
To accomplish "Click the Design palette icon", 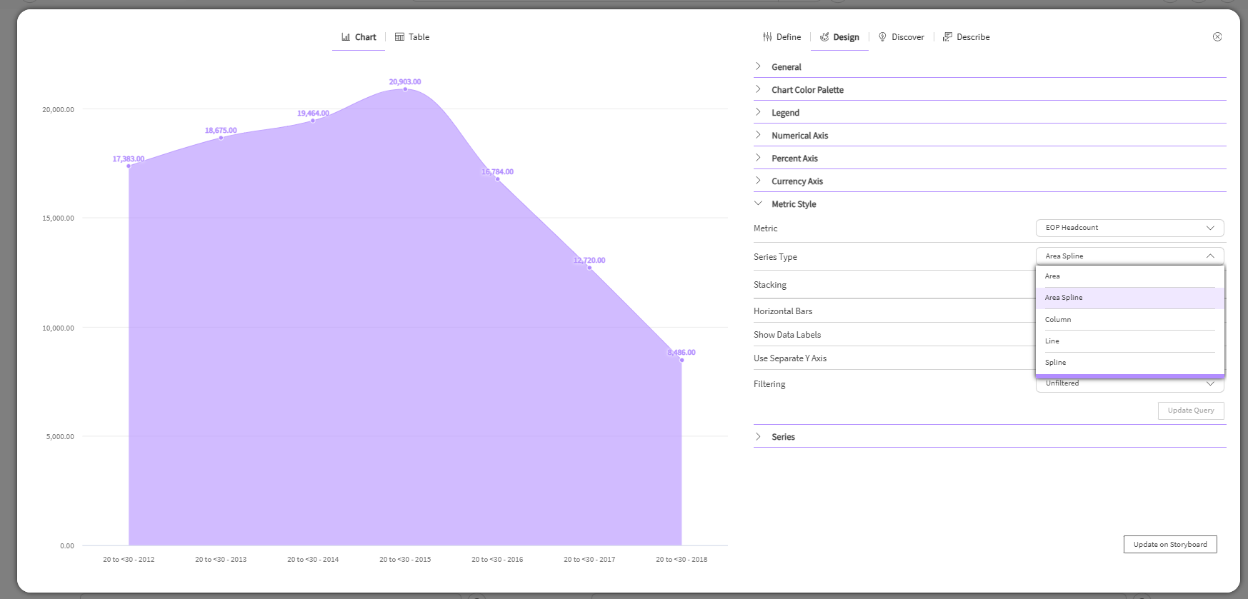I will click(x=824, y=37).
